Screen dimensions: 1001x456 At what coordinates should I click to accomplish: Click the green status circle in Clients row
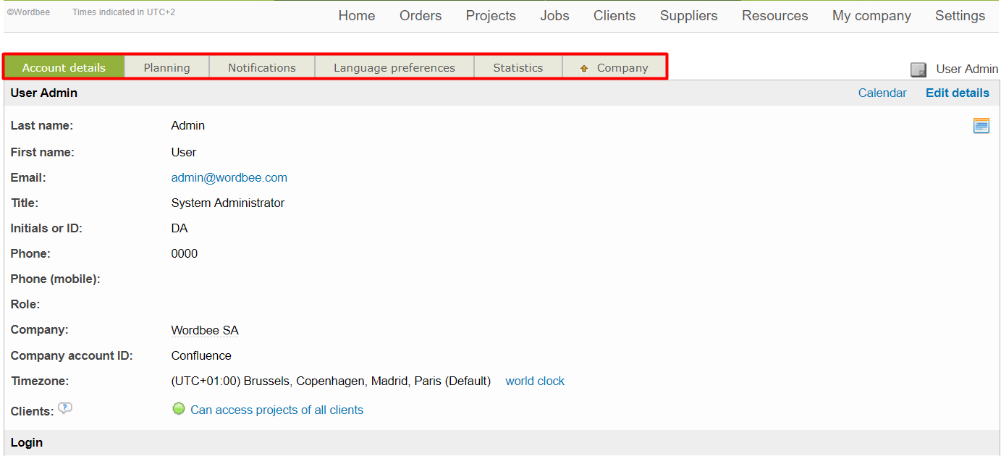179,409
